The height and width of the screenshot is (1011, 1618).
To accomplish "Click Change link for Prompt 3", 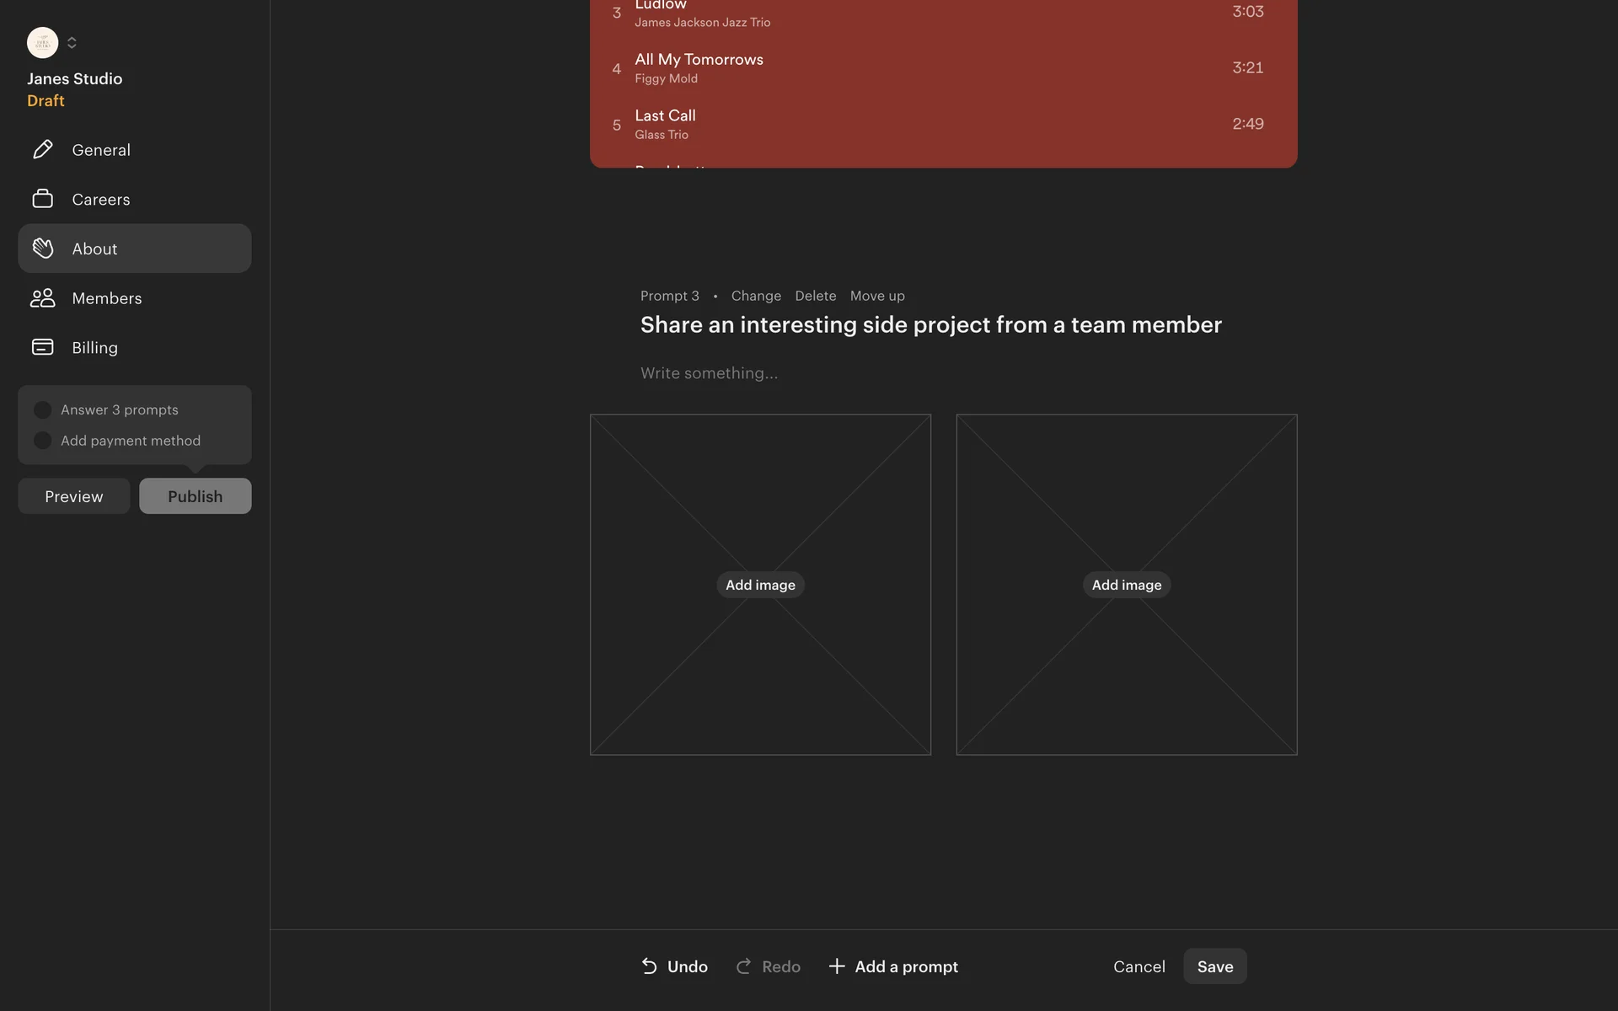I will [756, 296].
